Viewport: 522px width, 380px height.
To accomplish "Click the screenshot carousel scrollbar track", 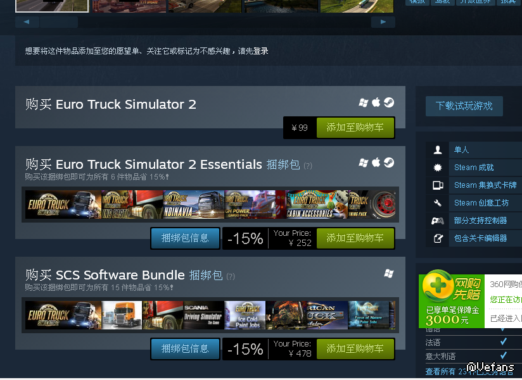I will [205, 22].
